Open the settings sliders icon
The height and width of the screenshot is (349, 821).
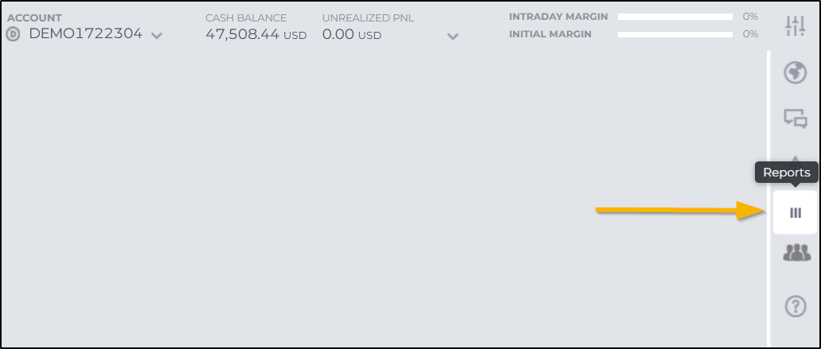pos(795,25)
